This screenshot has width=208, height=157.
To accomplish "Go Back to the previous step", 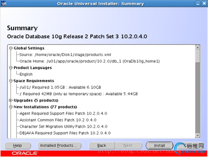I will [x=102, y=145].
